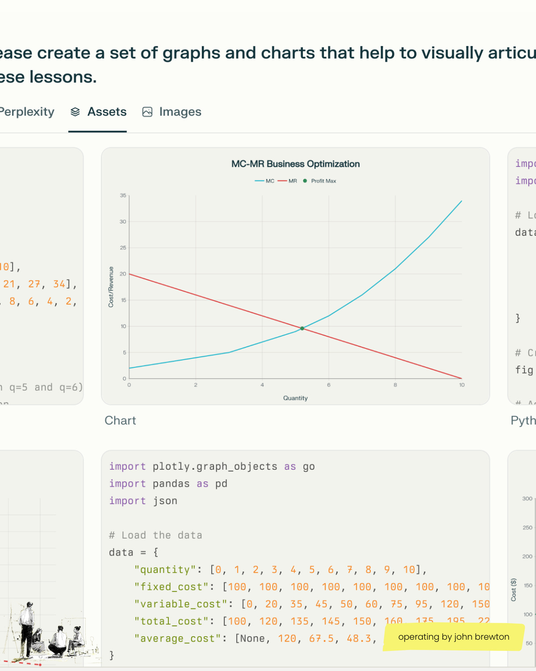Open the Images tab

(172, 112)
